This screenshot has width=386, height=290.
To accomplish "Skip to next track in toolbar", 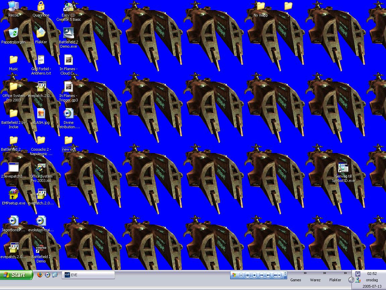I will [x=268, y=275].
